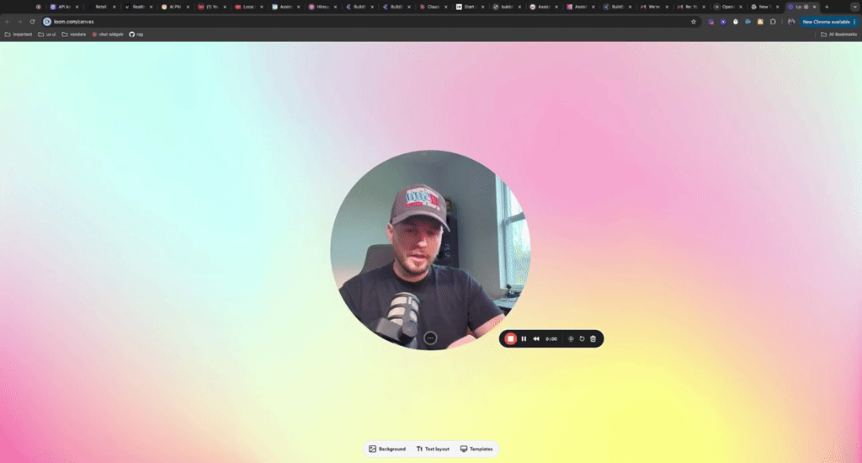Switch to the Hireus tab
The height and width of the screenshot is (463, 862).
(x=322, y=7)
